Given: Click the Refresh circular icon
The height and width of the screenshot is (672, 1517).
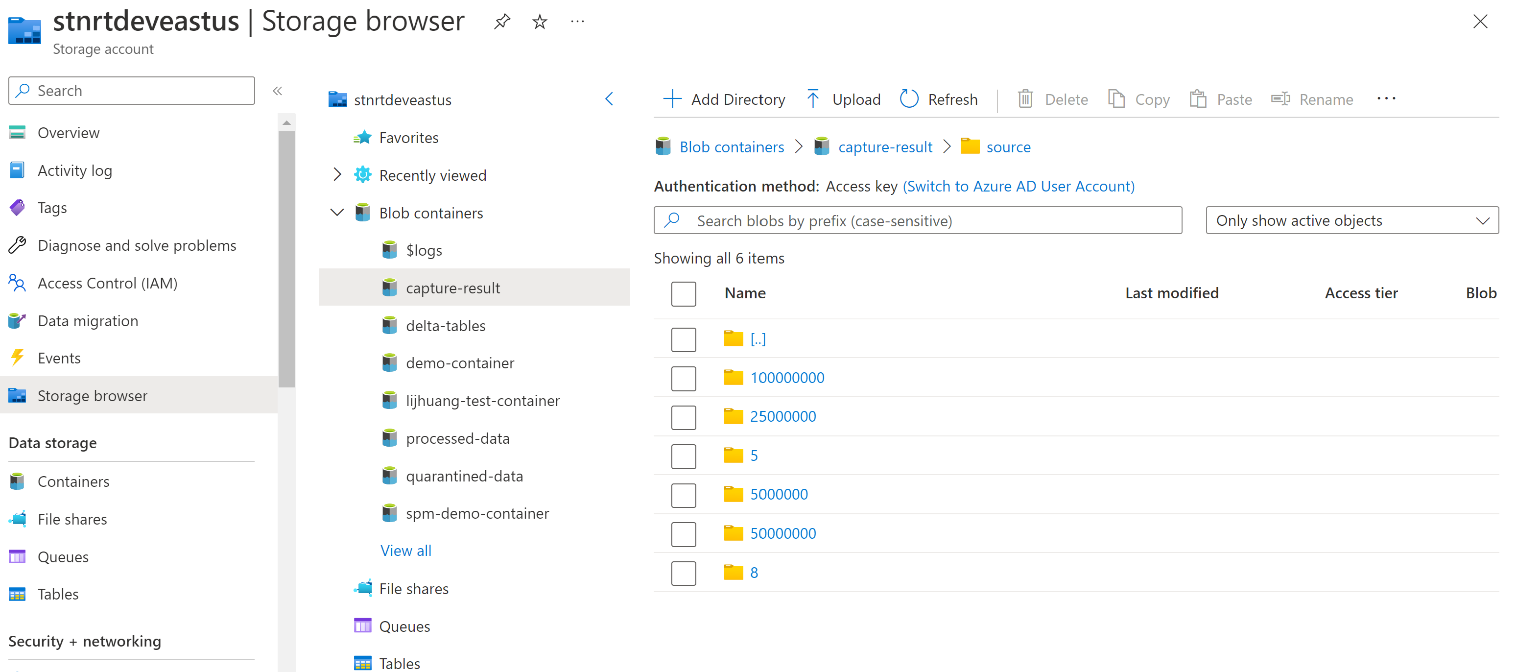Looking at the screenshot, I should (x=909, y=99).
